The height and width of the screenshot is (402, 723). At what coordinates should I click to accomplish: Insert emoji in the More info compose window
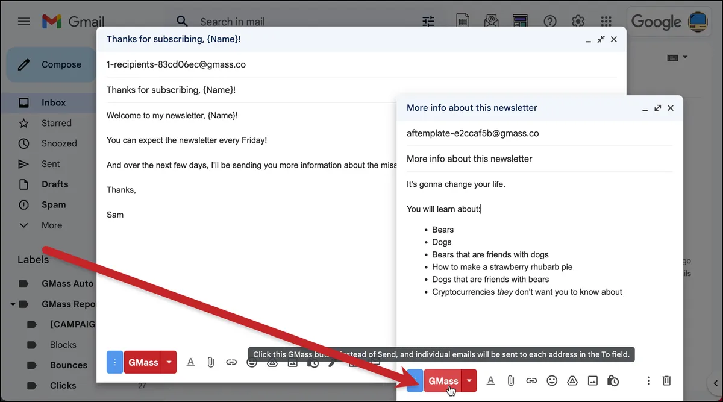click(552, 381)
